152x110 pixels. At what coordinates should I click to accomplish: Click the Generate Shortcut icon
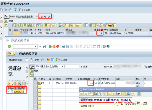[98, 46]
